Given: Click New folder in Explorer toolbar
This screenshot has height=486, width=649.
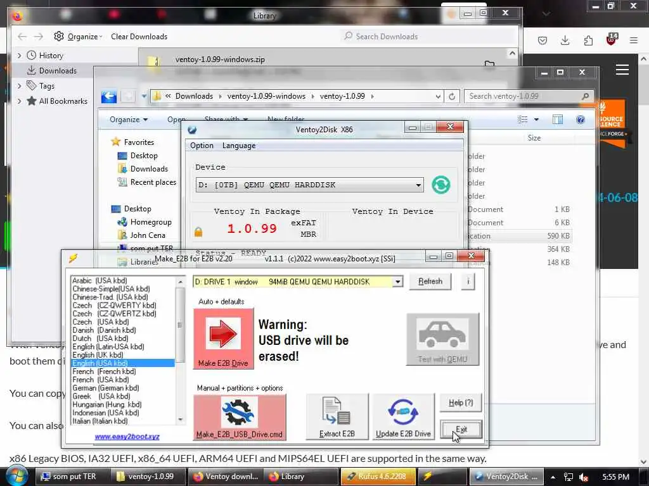Looking at the screenshot, I should (286, 120).
